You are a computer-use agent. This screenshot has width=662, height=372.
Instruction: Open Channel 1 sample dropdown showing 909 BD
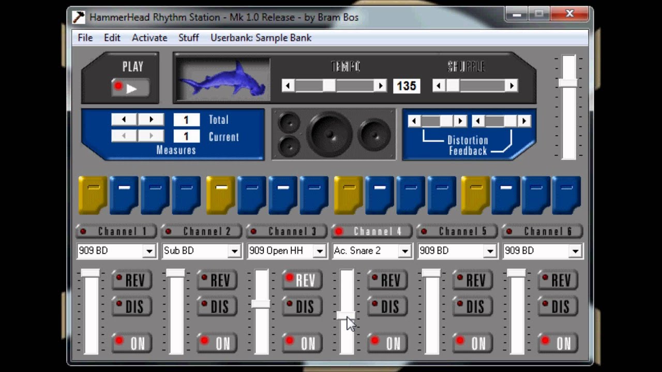click(149, 251)
